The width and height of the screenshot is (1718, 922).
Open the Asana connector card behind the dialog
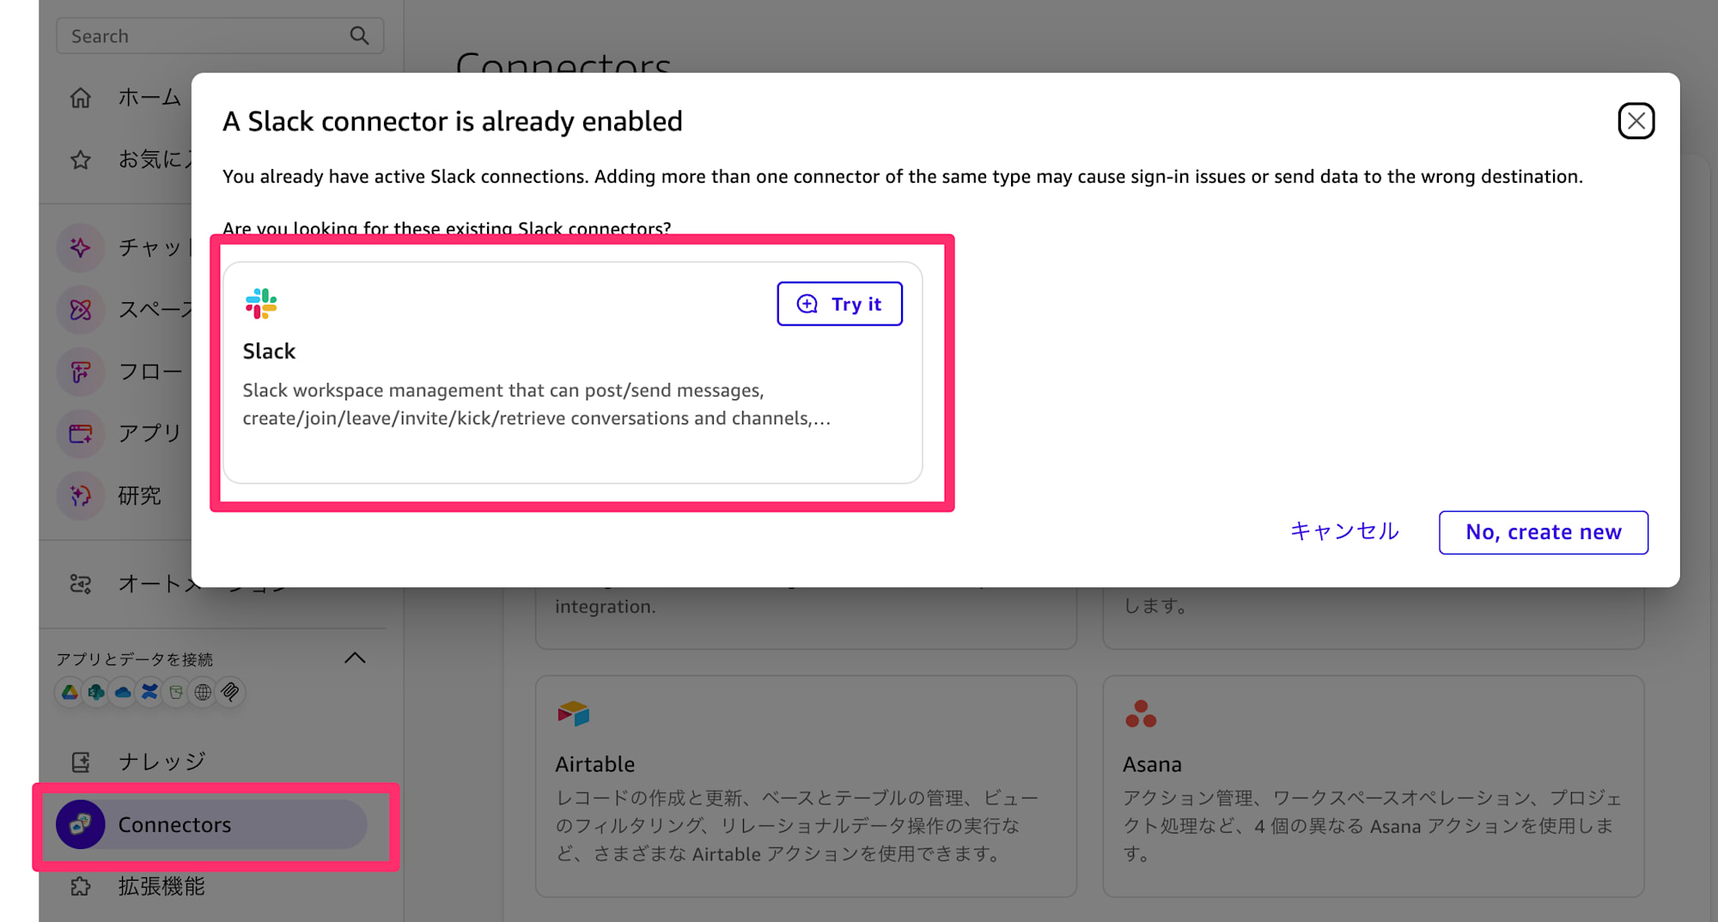(1374, 786)
